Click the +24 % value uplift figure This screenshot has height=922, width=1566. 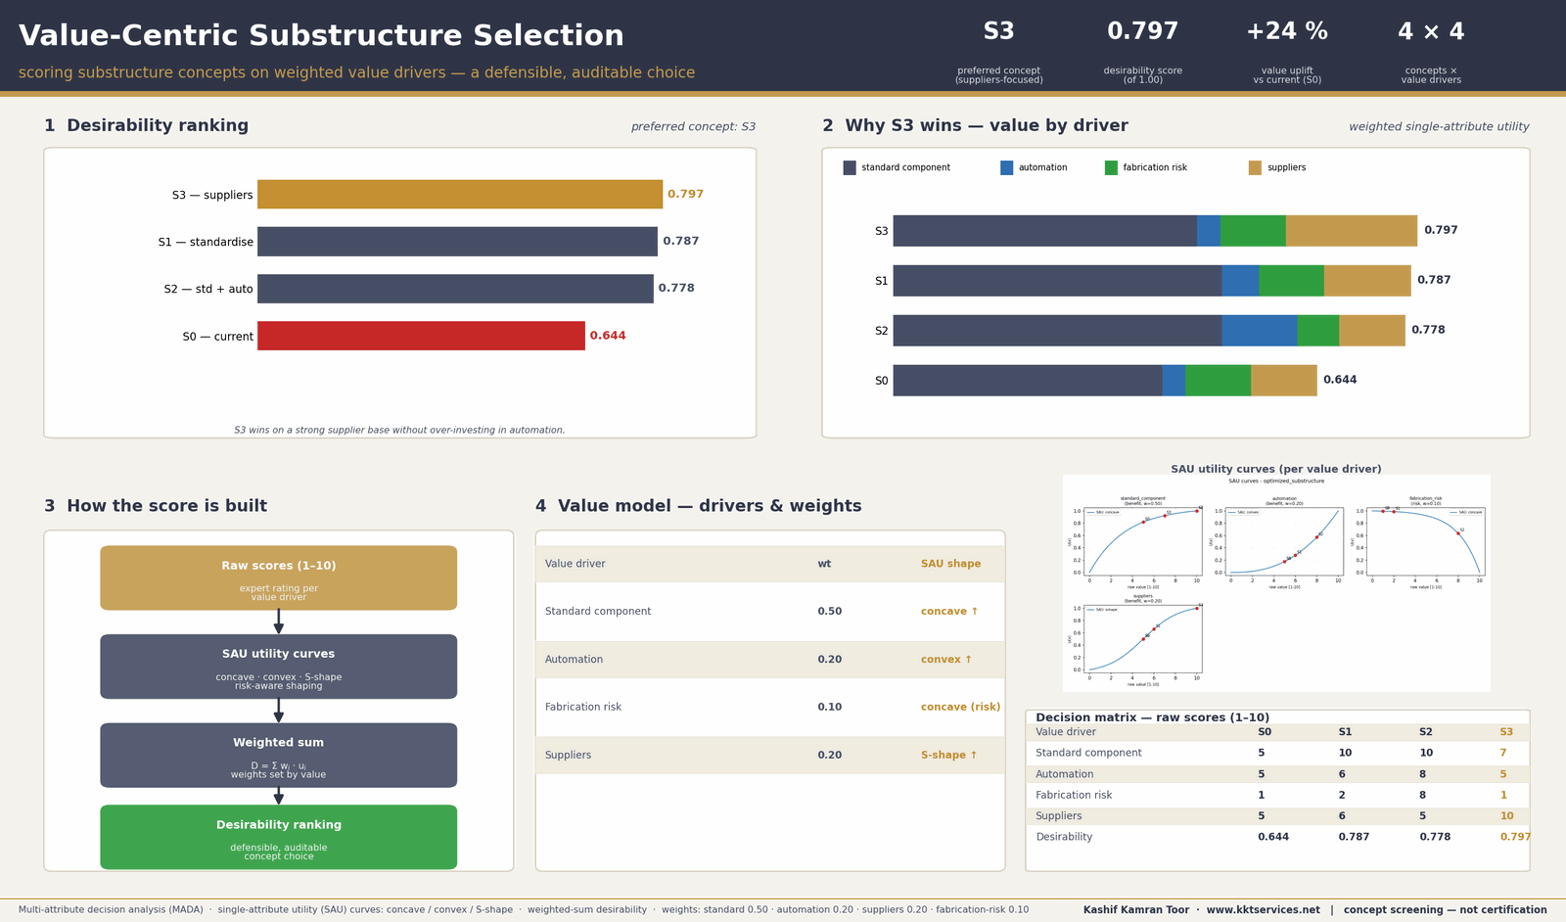(x=1287, y=31)
